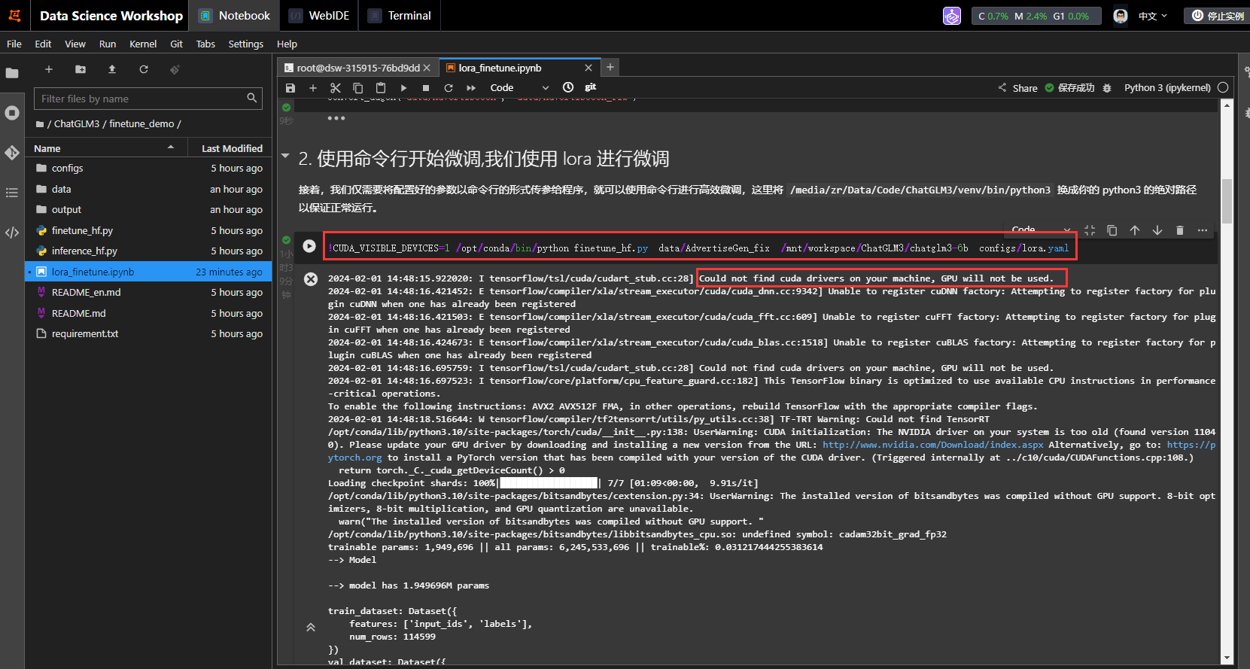Click the kernel status circle indicator
Image resolution: width=1250 pixels, height=669 pixels.
click(x=1223, y=87)
